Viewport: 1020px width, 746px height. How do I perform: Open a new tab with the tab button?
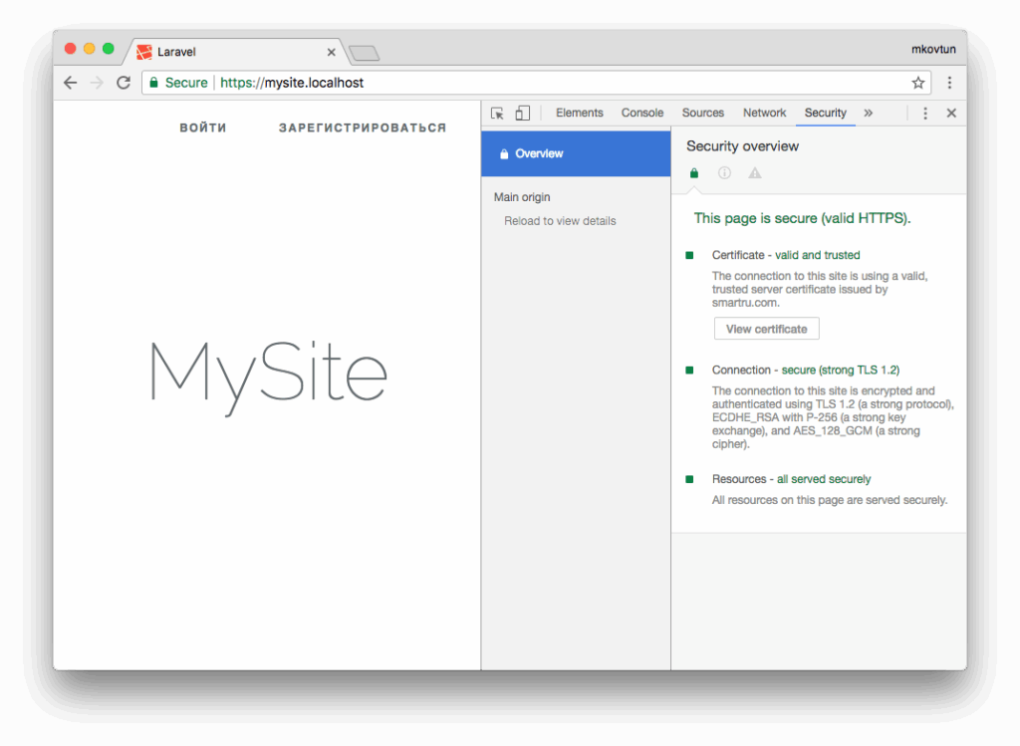click(365, 53)
